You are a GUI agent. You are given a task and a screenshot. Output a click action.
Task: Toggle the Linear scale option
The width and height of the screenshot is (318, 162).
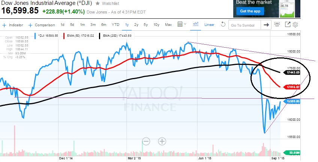coord(209,25)
